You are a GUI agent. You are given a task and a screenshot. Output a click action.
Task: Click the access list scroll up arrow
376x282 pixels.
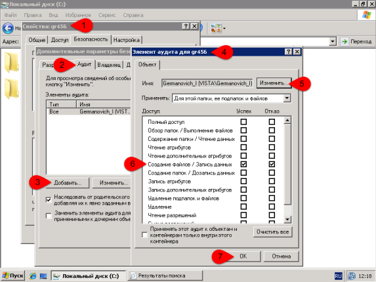(287, 120)
